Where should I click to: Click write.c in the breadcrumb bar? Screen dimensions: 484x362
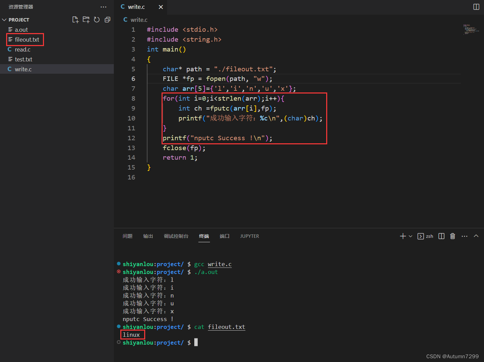[139, 20]
